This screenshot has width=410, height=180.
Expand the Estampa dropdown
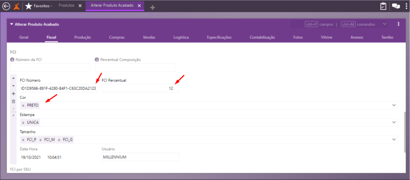pos(394,122)
